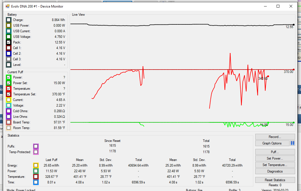Click Last Puff temperature 328.67 °F
This screenshot has height=191, width=301.
(51, 177)
